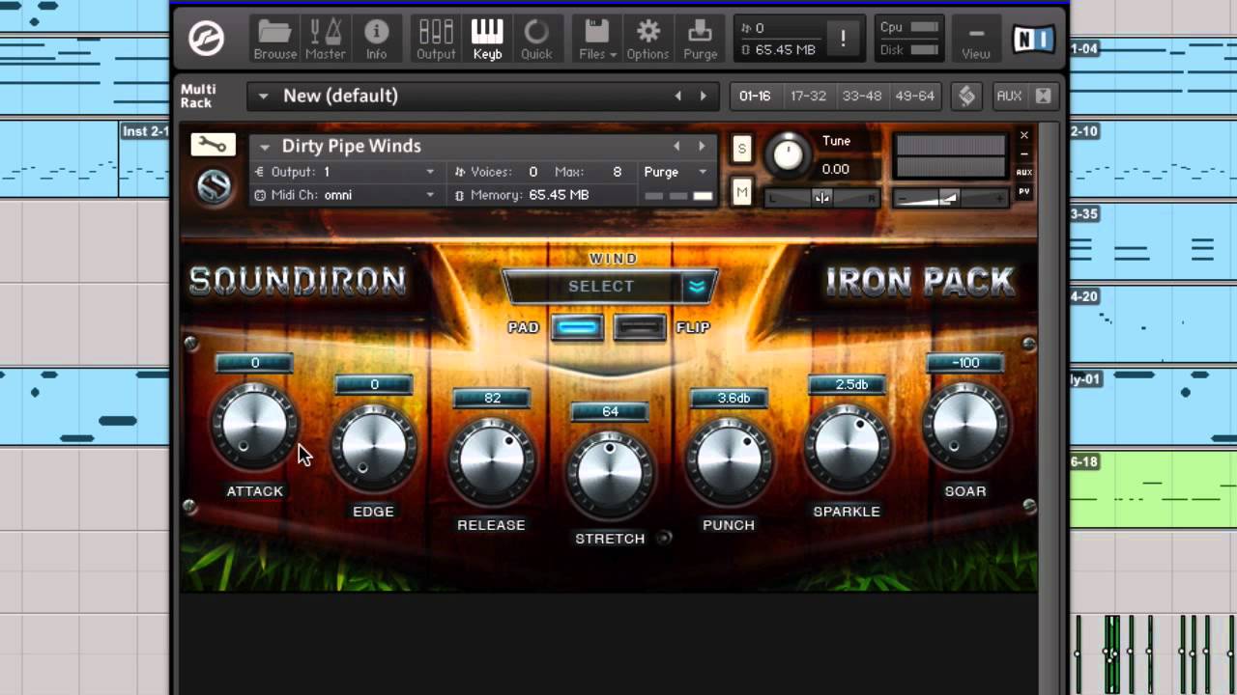
Task: Open Quick load browser
Action: (x=536, y=40)
